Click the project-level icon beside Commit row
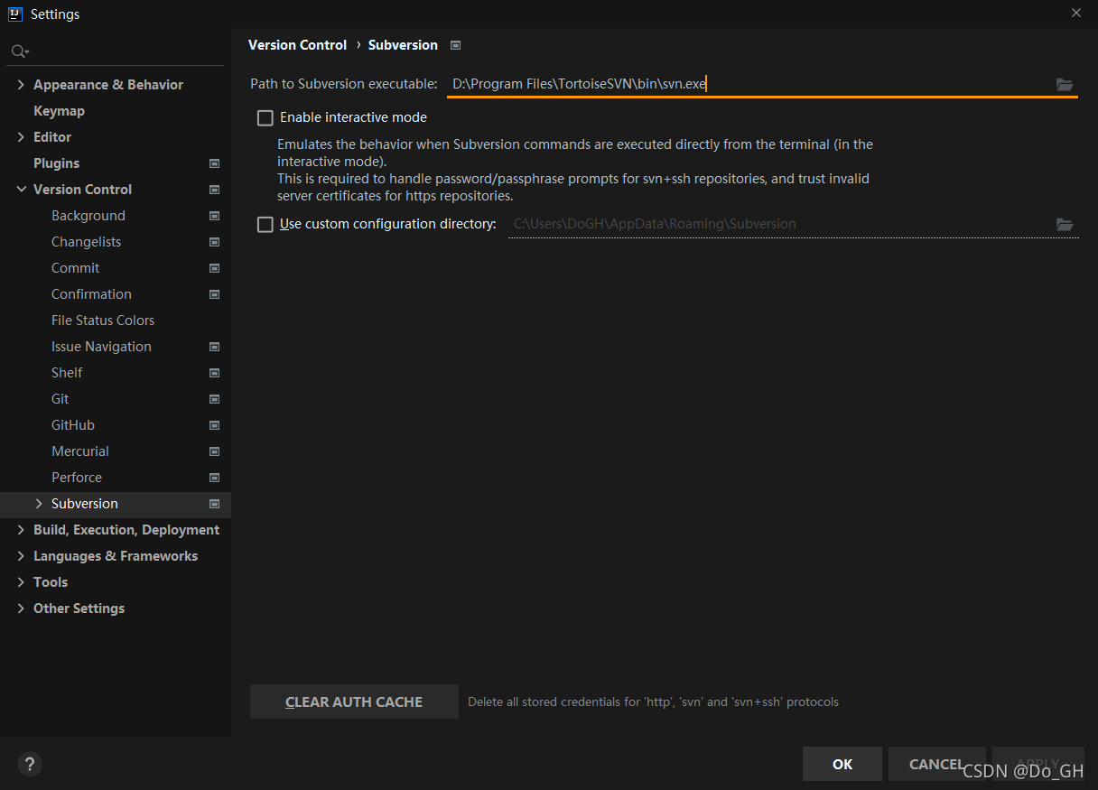1098x790 pixels. [215, 268]
